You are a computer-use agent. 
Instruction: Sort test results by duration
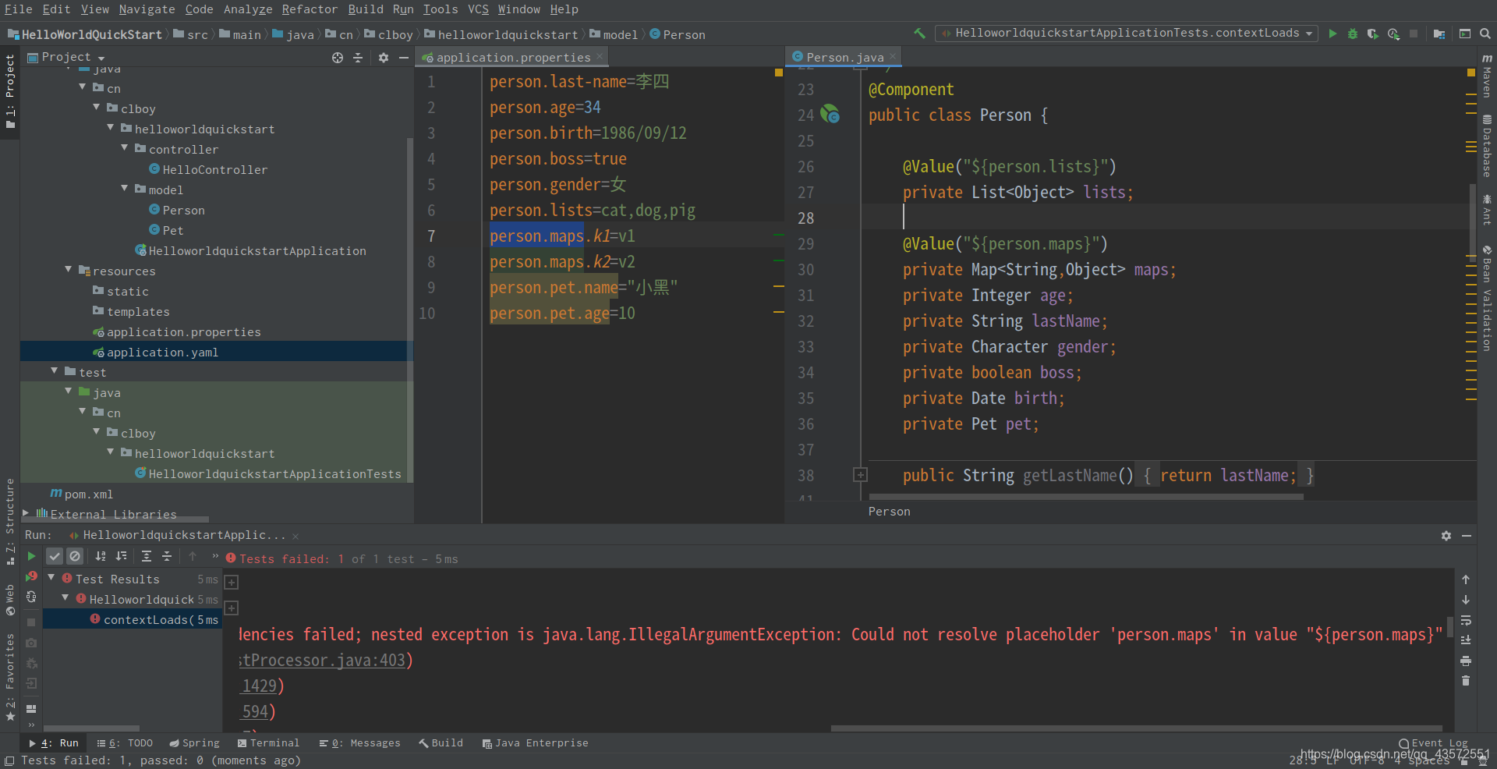[121, 556]
